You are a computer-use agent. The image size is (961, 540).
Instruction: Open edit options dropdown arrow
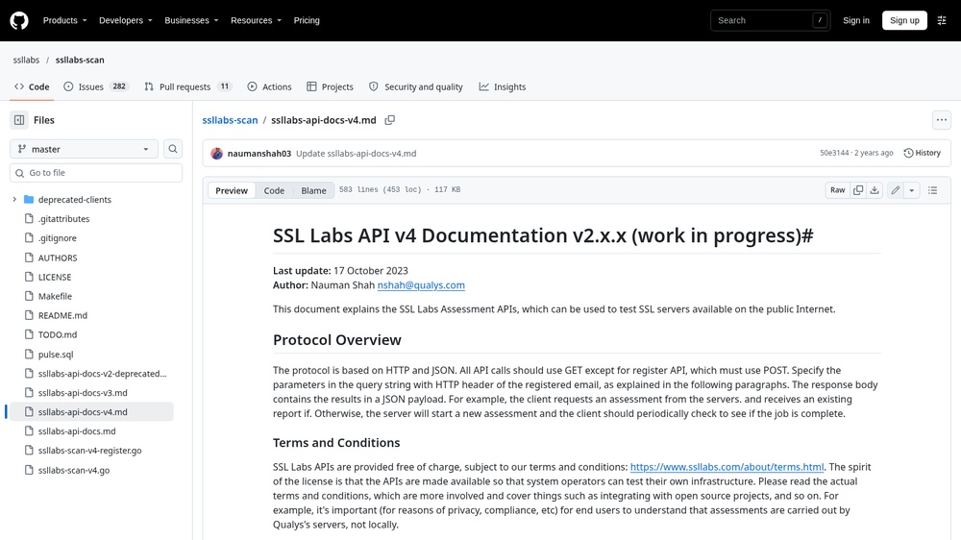911,190
